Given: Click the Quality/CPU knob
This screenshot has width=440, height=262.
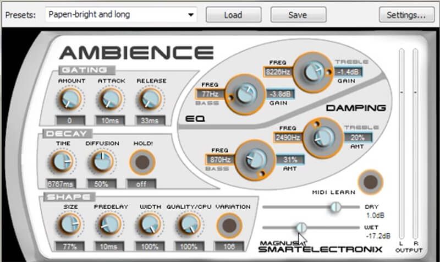Looking at the screenshot, I should [x=189, y=225].
